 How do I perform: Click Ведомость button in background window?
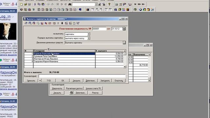tap(57, 88)
